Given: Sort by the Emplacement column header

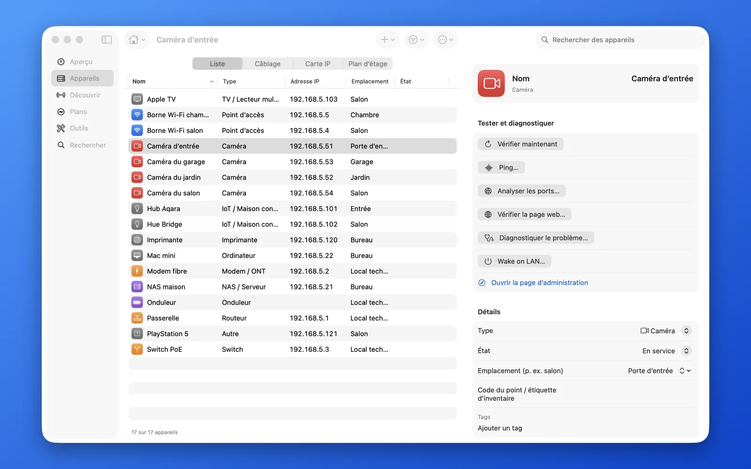Looking at the screenshot, I should click(x=370, y=82).
